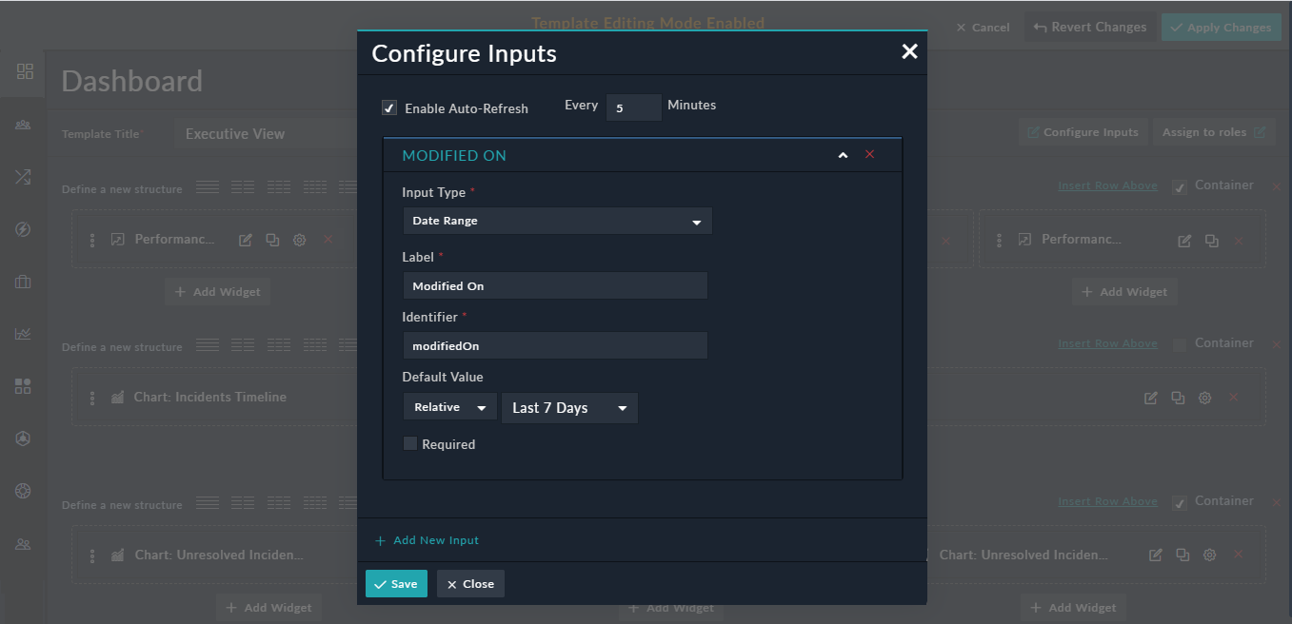This screenshot has height=624, width=1292.
Task: Open the Input Type dropdown showing Date Range
Action: pyautogui.click(x=557, y=221)
